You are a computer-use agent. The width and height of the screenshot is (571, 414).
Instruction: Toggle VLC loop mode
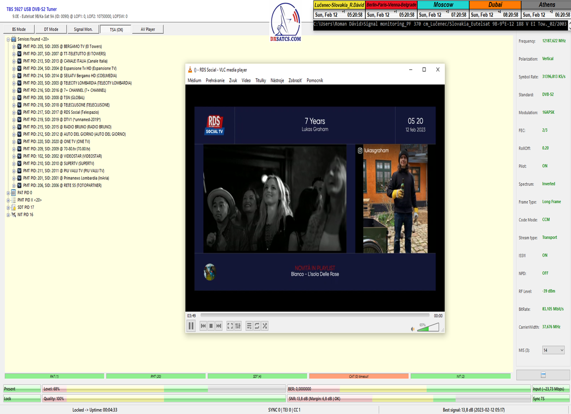(x=257, y=326)
